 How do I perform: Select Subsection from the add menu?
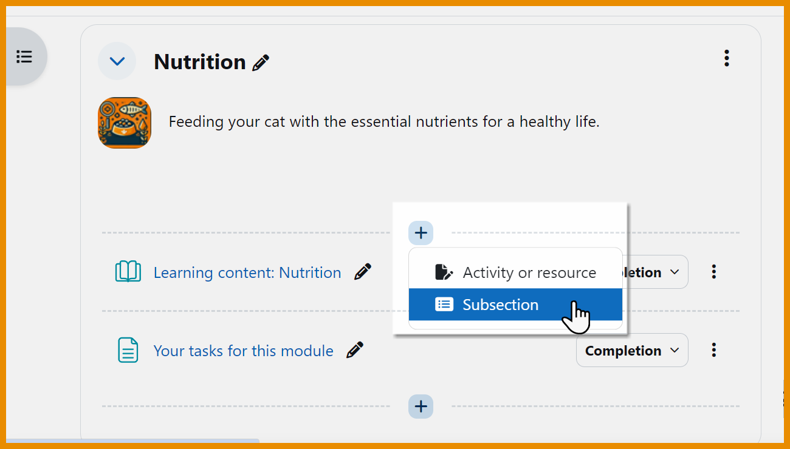(500, 304)
